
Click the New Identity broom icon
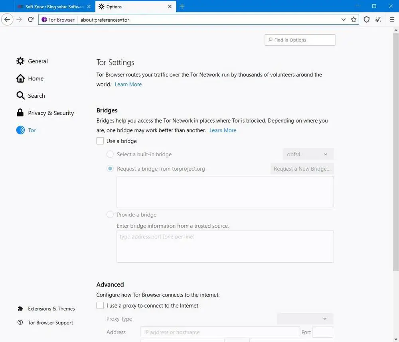click(x=378, y=20)
